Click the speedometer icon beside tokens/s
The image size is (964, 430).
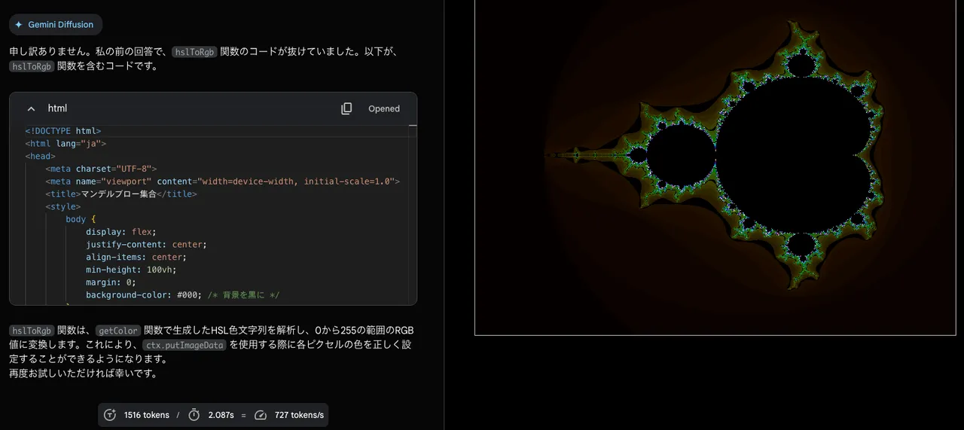coord(261,415)
